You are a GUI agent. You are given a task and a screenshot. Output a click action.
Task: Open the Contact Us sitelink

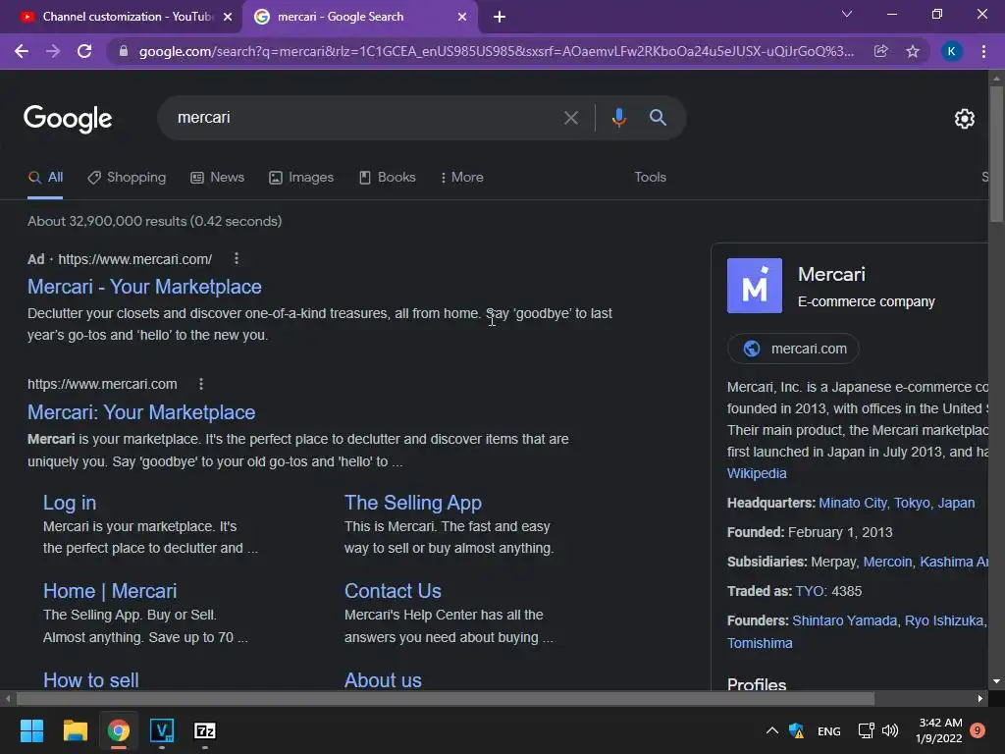pyautogui.click(x=393, y=591)
